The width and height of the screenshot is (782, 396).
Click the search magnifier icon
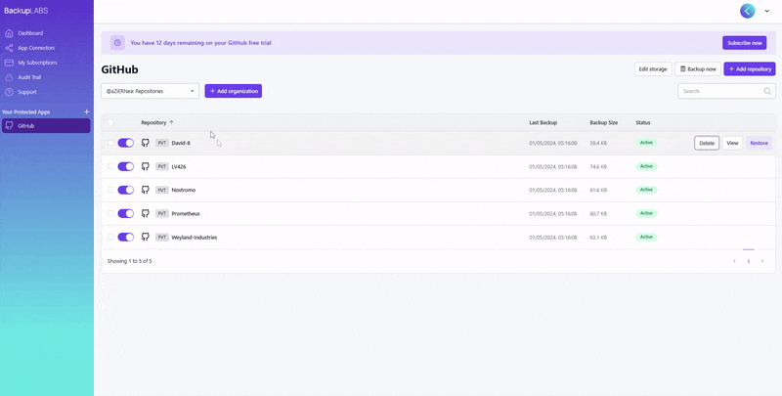[x=767, y=91]
